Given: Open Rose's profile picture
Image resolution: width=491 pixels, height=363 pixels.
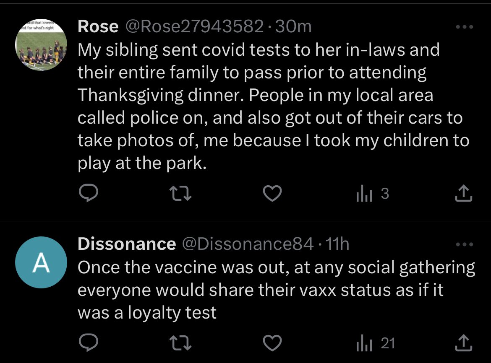Looking at the screenshot, I should tap(41, 45).
